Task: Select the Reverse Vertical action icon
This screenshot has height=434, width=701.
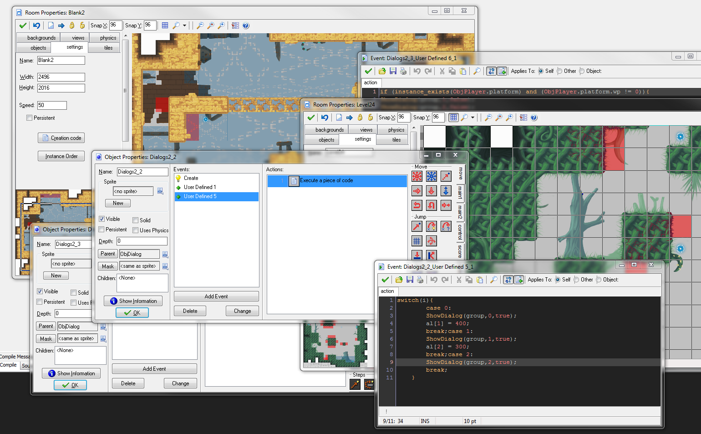Action: tap(432, 205)
